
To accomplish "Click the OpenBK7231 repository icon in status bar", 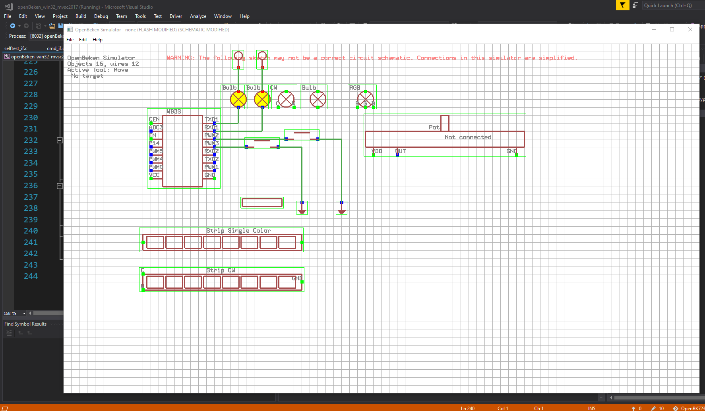I will [676, 408].
